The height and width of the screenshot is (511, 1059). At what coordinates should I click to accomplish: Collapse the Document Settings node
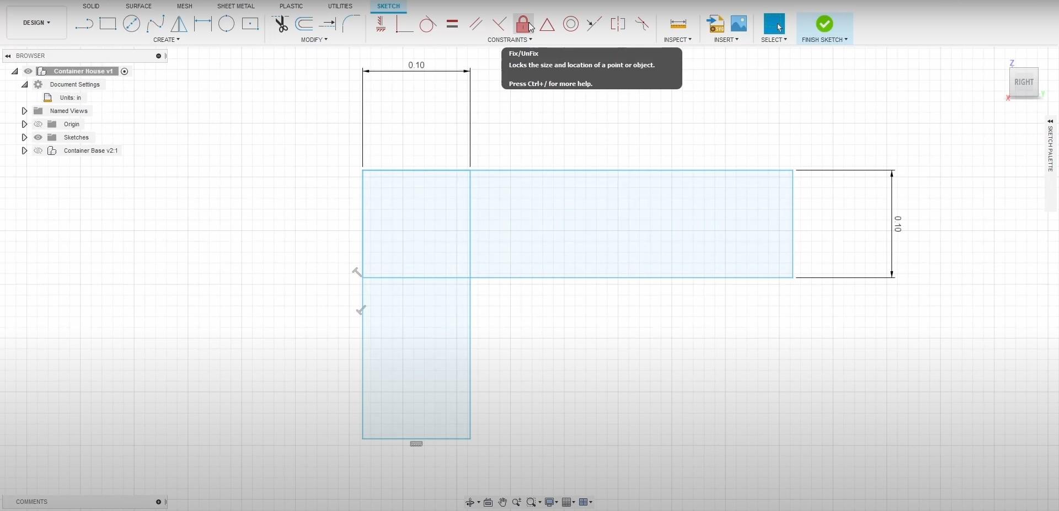point(25,84)
